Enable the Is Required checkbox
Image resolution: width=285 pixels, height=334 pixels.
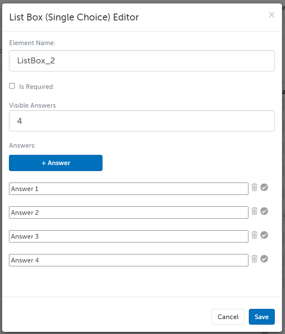12,86
